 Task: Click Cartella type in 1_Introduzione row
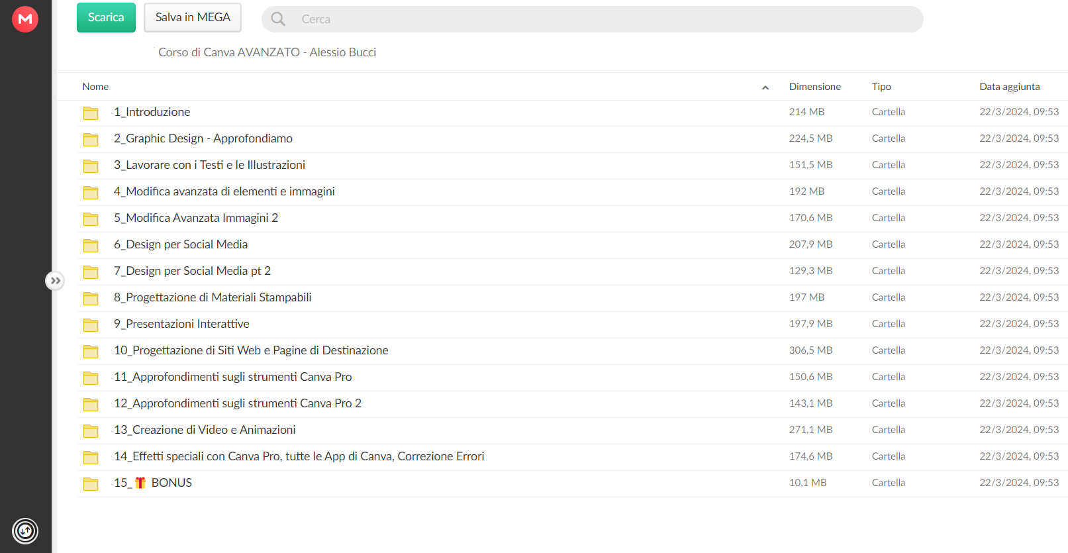pos(889,112)
